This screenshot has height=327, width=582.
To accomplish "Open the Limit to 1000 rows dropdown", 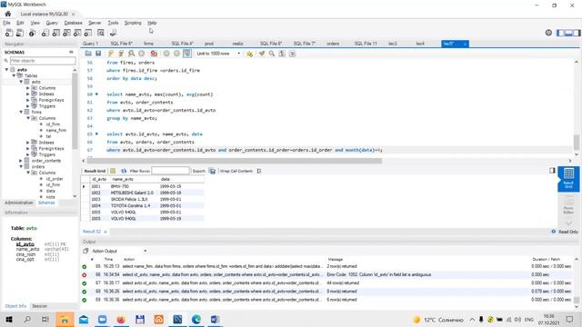I will pyautogui.click(x=218, y=54).
